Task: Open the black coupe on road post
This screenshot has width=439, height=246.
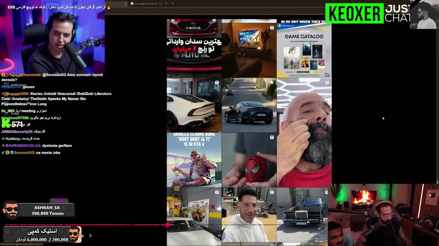Action: pyautogui.click(x=249, y=105)
